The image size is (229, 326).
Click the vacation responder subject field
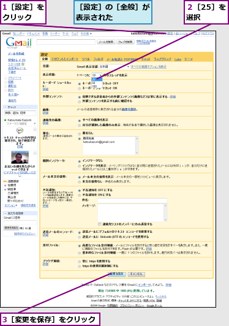pyautogui.click(x=132, y=200)
